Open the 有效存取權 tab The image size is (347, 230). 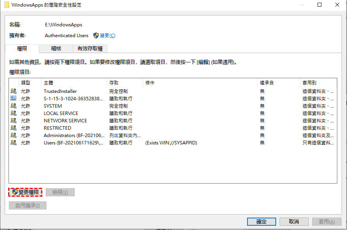(90, 49)
